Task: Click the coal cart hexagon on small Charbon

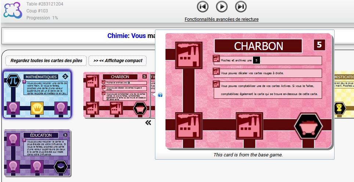Action: (x=140, y=108)
